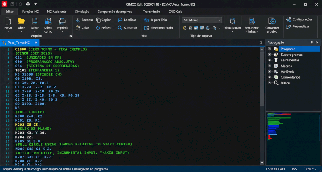The image size is (322, 172).
Task: Close the Navegação panel
Action: [317, 43]
